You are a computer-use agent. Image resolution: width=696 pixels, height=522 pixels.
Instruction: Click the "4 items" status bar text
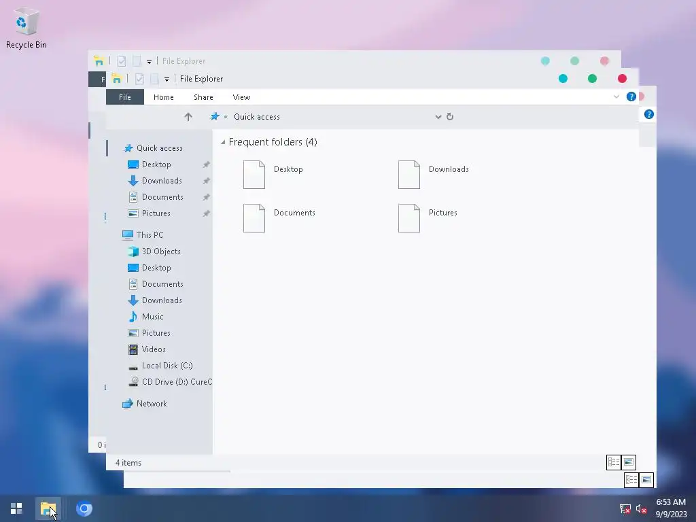pos(128,462)
